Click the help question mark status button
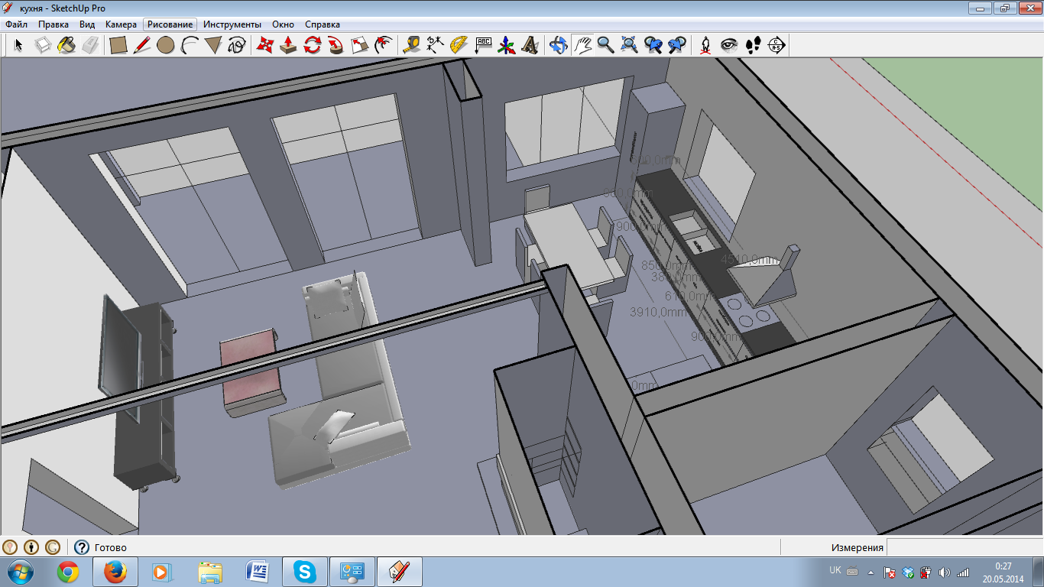 click(82, 547)
